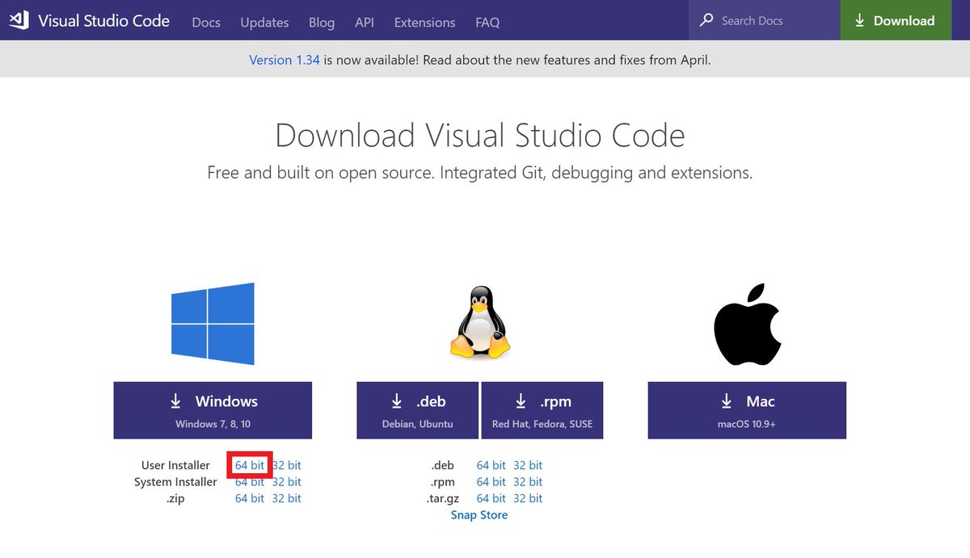Download the Windows System Installer 32 bit
This screenshot has height=558, width=970.
tap(287, 482)
